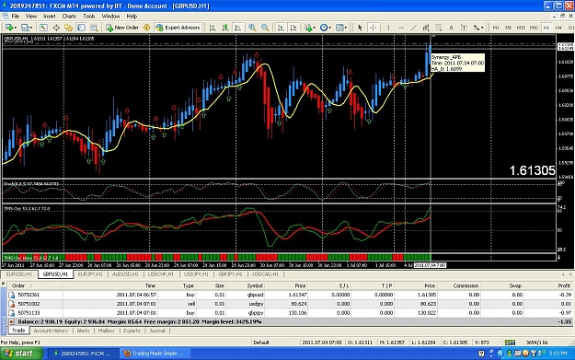Switch chart to candlesticks mode

pos(225,28)
